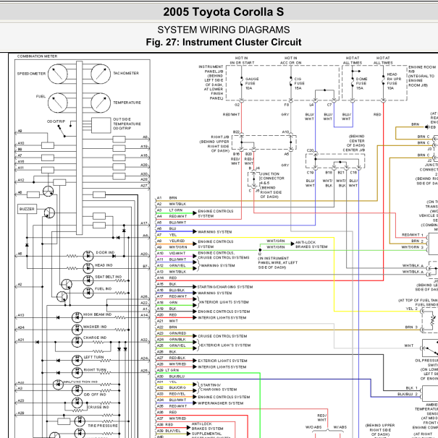Click the "HOT IN ON OR START" label
The width and height of the screenshot is (438, 438).
click(x=242, y=61)
